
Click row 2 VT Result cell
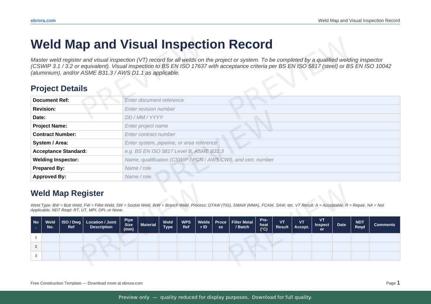pyautogui.click(x=282, y=247)
